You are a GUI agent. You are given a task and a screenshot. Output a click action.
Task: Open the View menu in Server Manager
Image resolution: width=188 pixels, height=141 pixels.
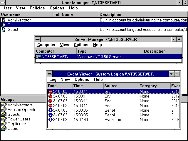pos(65,45)
